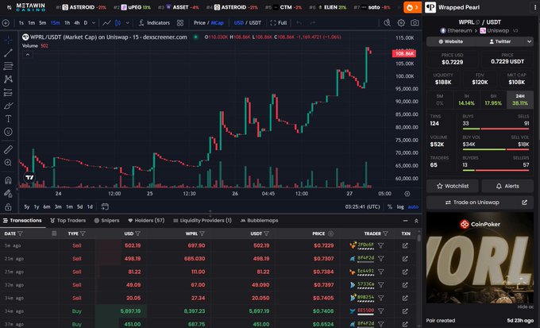The width and height of the screenshot is (540, 328).
Task: Switch to the Transactions tab
Action: point(23,221)
